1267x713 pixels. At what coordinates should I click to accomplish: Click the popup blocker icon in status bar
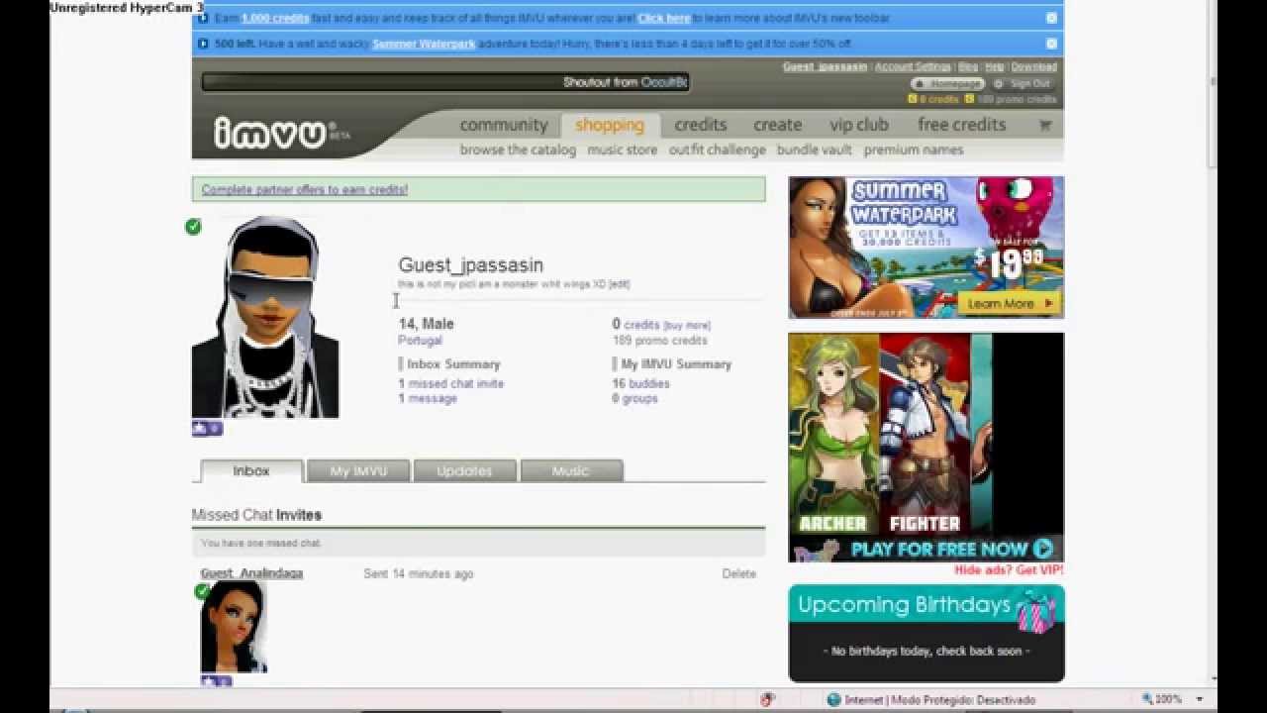766,699
